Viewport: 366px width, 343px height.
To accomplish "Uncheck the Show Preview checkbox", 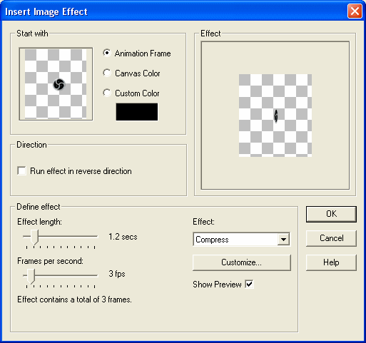I will (249, 284).
